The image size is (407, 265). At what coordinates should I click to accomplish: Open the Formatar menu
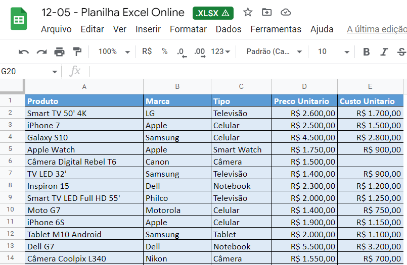tap(188, 29)
